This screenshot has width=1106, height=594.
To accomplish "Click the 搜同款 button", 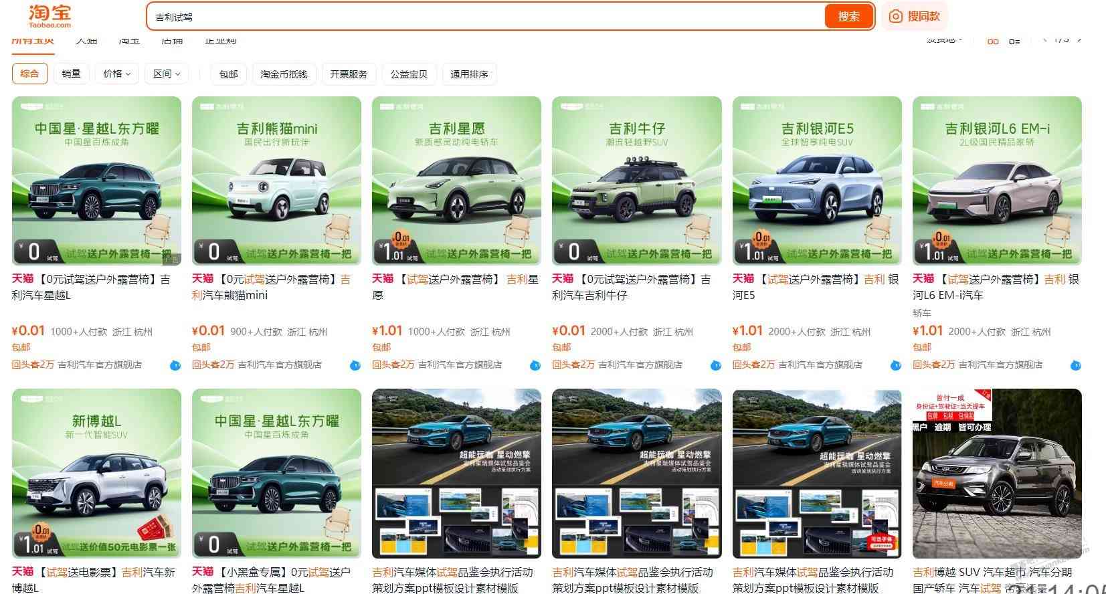I will pyautogui.click(x=915, y=17).
